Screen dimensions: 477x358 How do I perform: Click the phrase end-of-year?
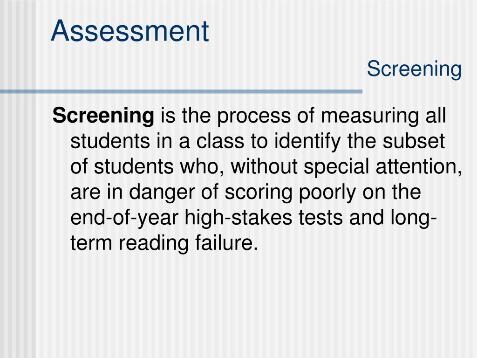124,218
